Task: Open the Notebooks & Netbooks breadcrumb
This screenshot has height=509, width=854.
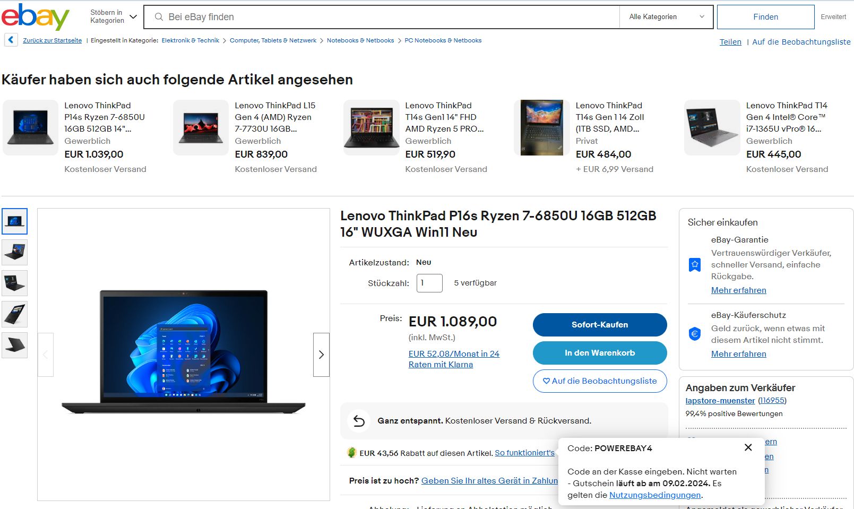Action: 360,40
